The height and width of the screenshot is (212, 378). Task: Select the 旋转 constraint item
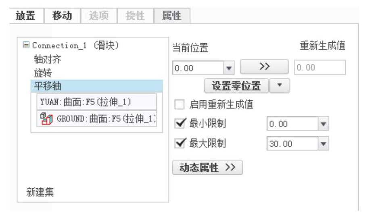pos(43,73)
